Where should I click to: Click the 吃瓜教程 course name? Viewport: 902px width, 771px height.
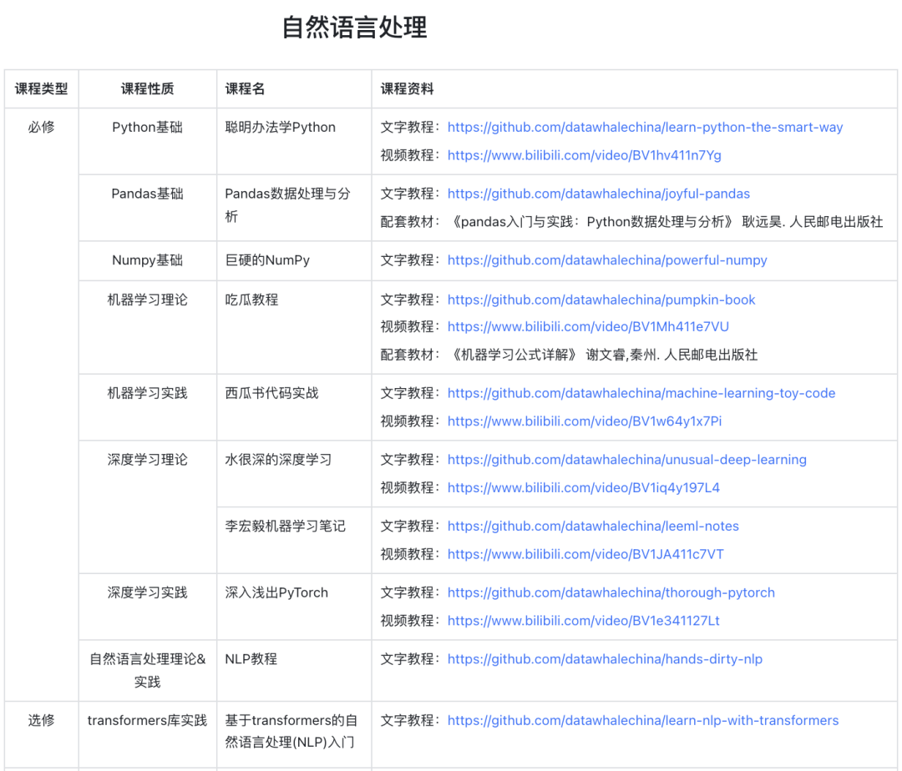pos(251,300)
